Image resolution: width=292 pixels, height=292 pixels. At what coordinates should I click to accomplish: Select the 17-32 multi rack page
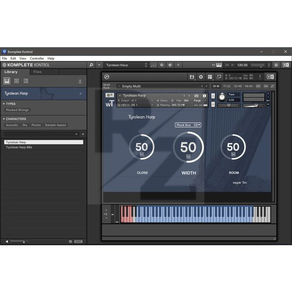click(227, 86)
